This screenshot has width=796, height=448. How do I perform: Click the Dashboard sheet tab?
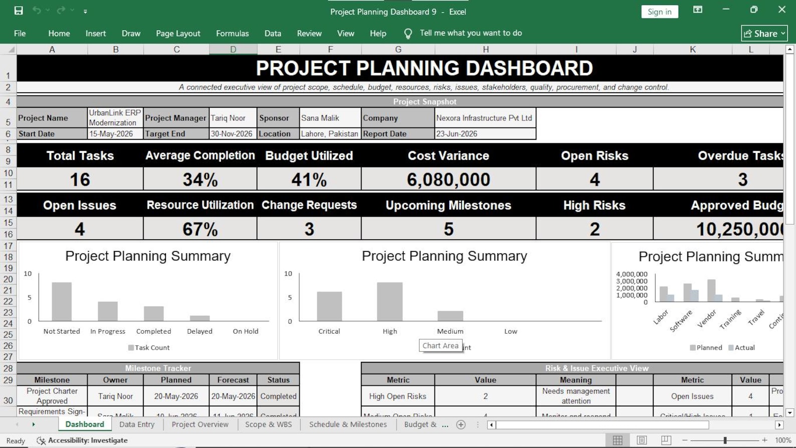click(85, 424)
